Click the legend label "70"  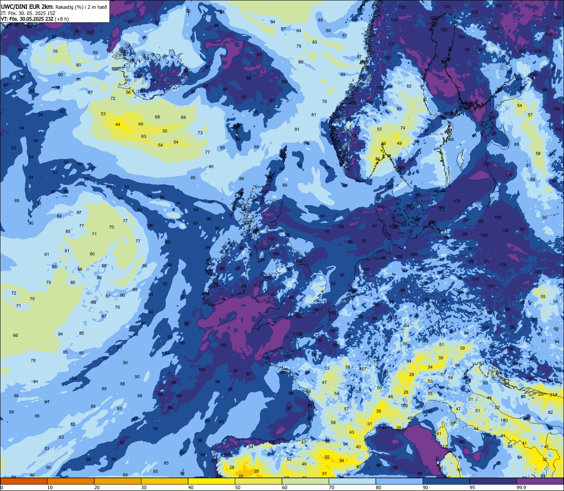click(331, 487)
